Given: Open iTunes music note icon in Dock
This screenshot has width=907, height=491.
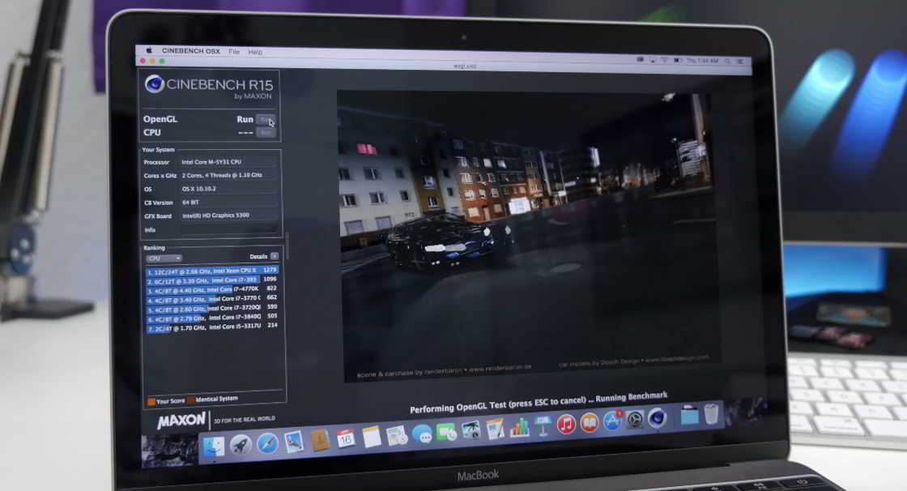Looking at the screenshot, I should pyautogui.click(x=566, y=425).
